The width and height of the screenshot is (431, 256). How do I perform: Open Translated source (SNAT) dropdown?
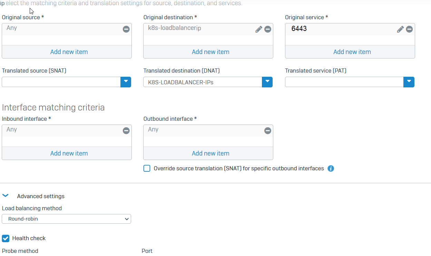pyautogui.click(x=126, y=82)
